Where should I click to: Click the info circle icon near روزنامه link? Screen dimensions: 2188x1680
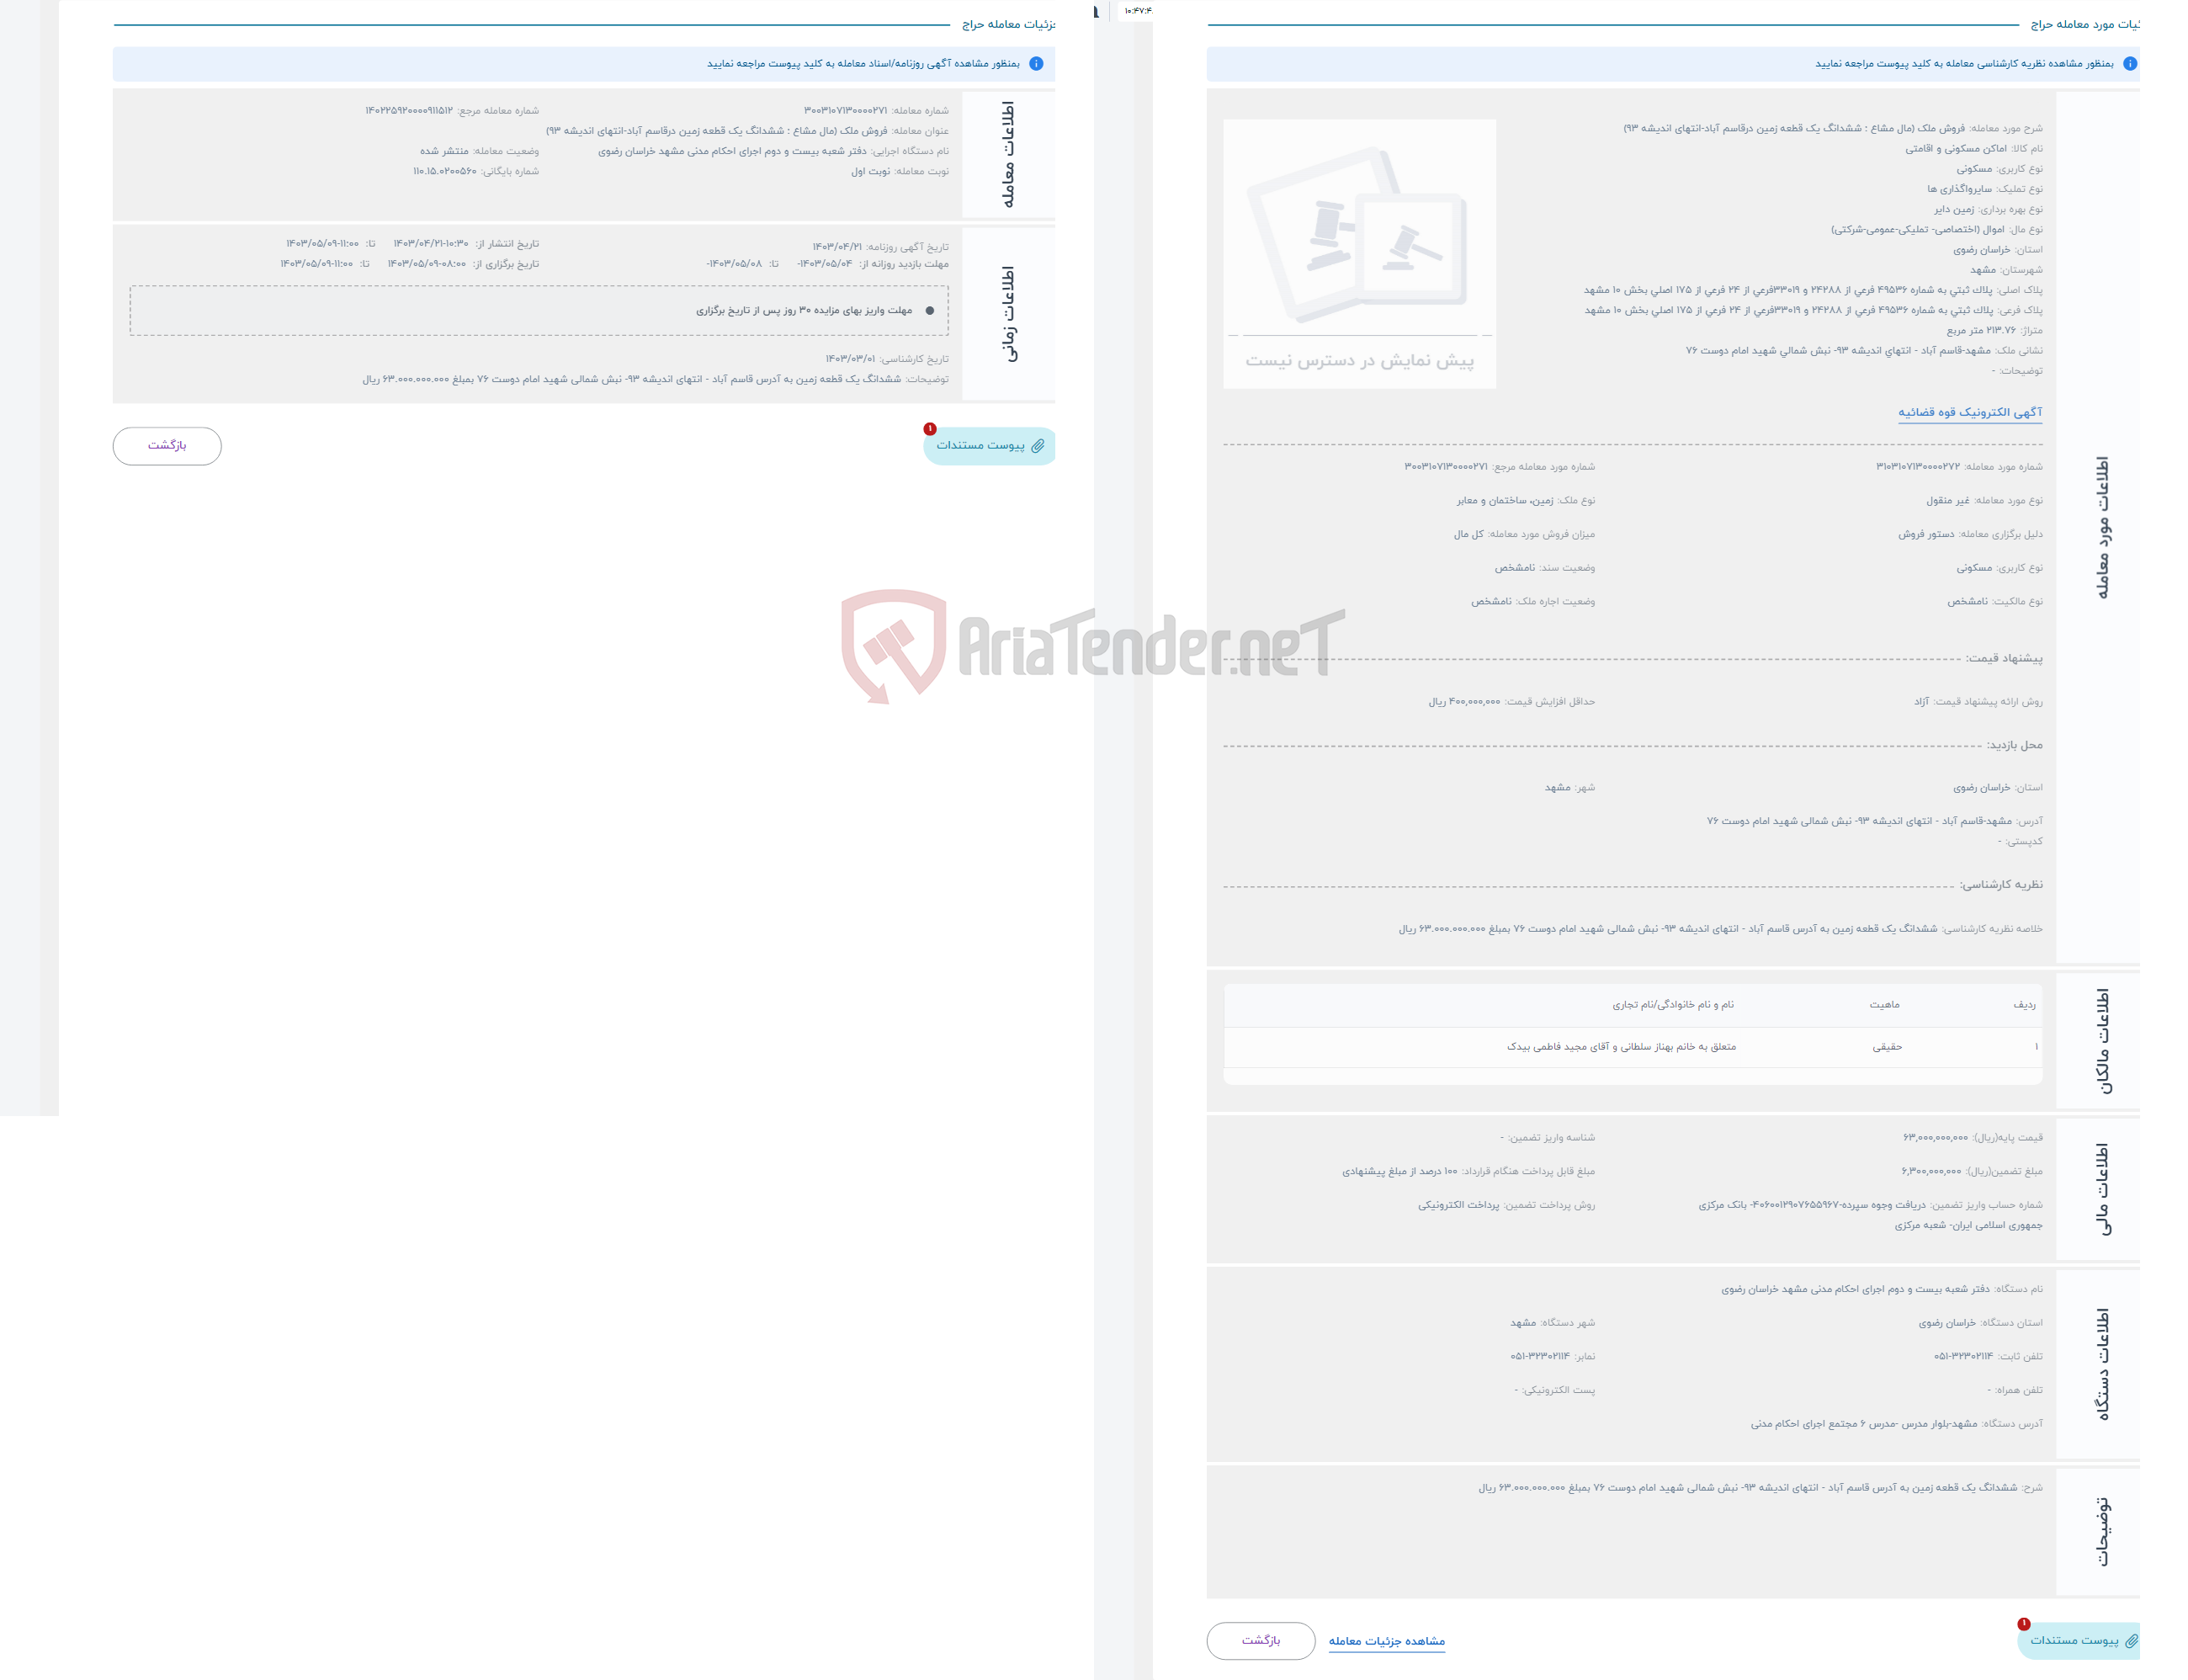[1043, 66]
